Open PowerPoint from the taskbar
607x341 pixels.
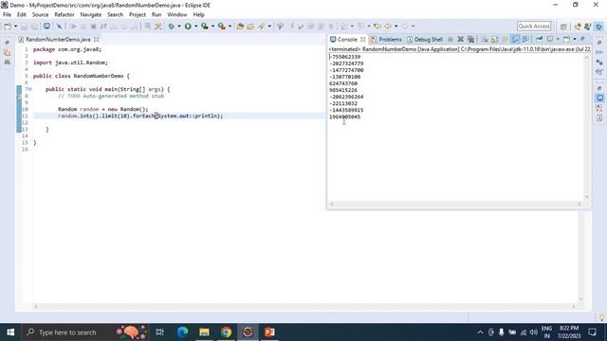pyautogui.click(x=269, y=332)
